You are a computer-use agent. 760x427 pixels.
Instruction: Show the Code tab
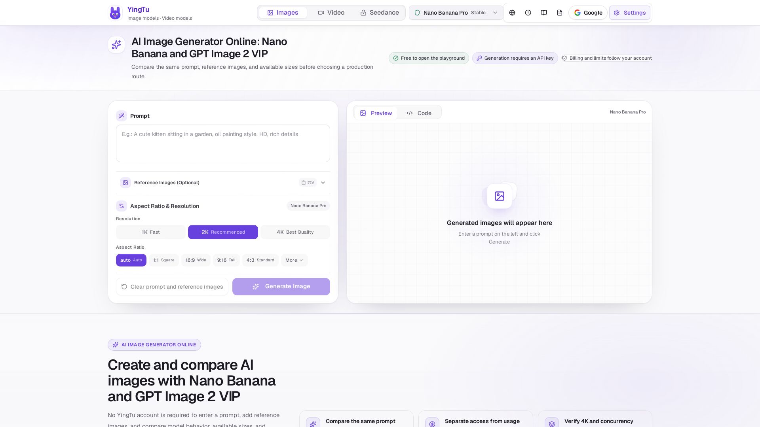[419, 113]
